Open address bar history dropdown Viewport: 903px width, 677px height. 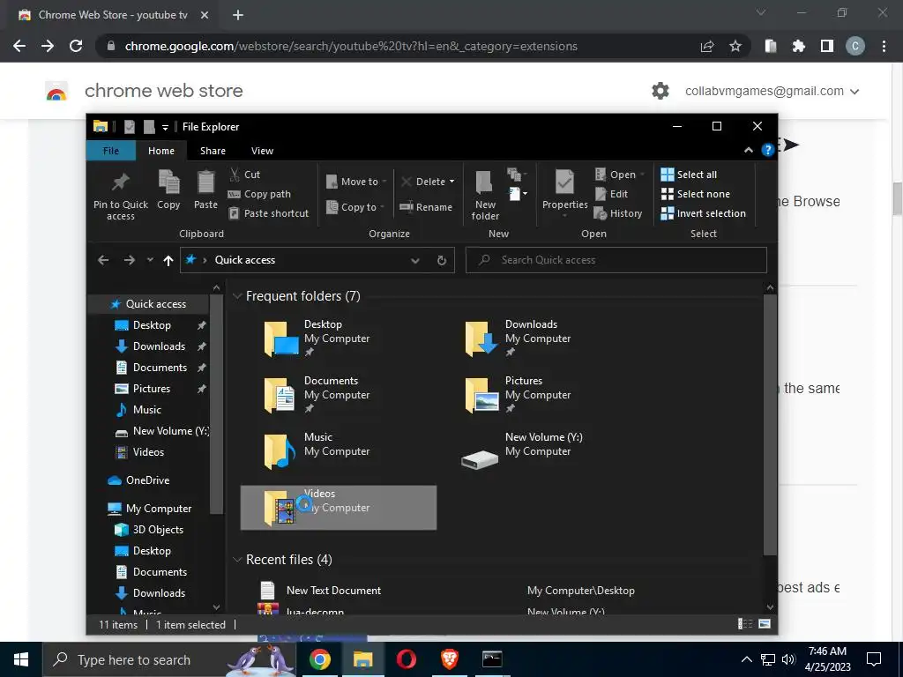(x=414, y=260)
